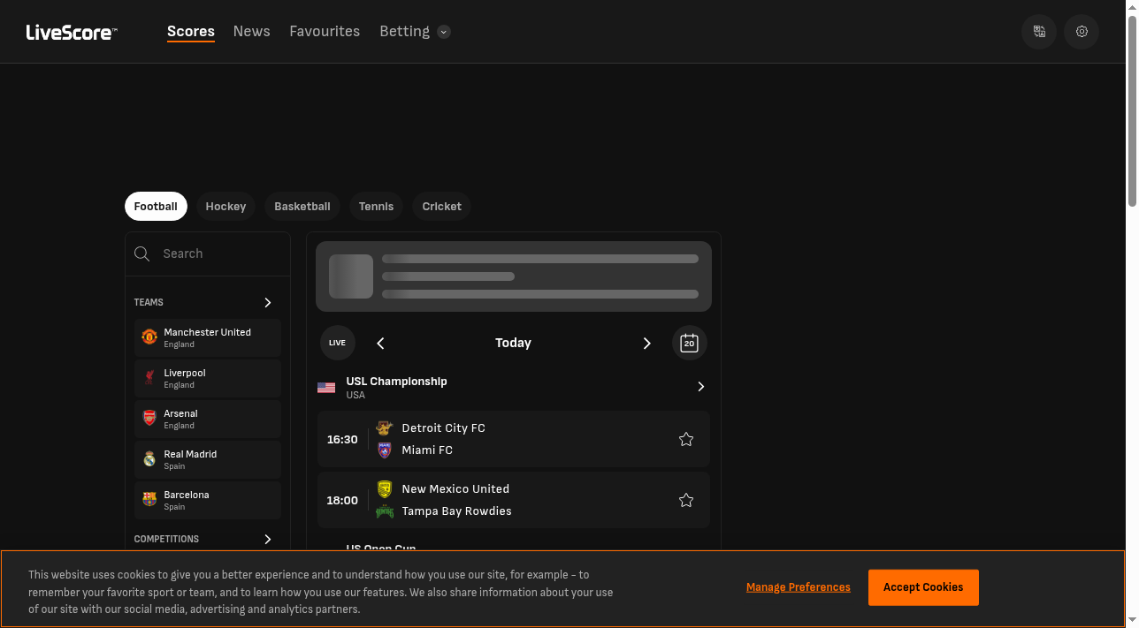Open the calendar date picker
Screen dimensions: 1139x628
click(x=690, y=343)
